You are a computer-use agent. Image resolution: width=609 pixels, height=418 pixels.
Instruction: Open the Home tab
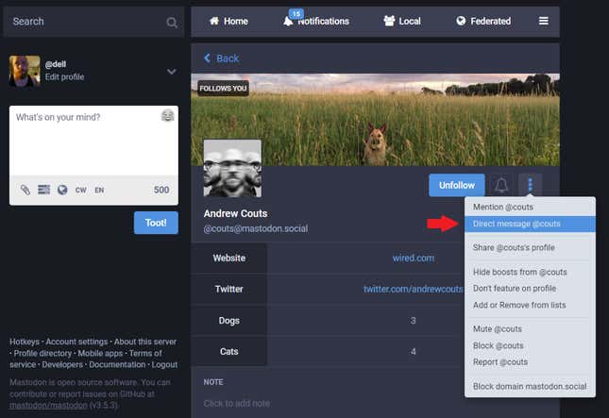(228, 21)
